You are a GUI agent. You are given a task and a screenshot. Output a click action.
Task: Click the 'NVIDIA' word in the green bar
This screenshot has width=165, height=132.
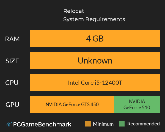point(137,101)
